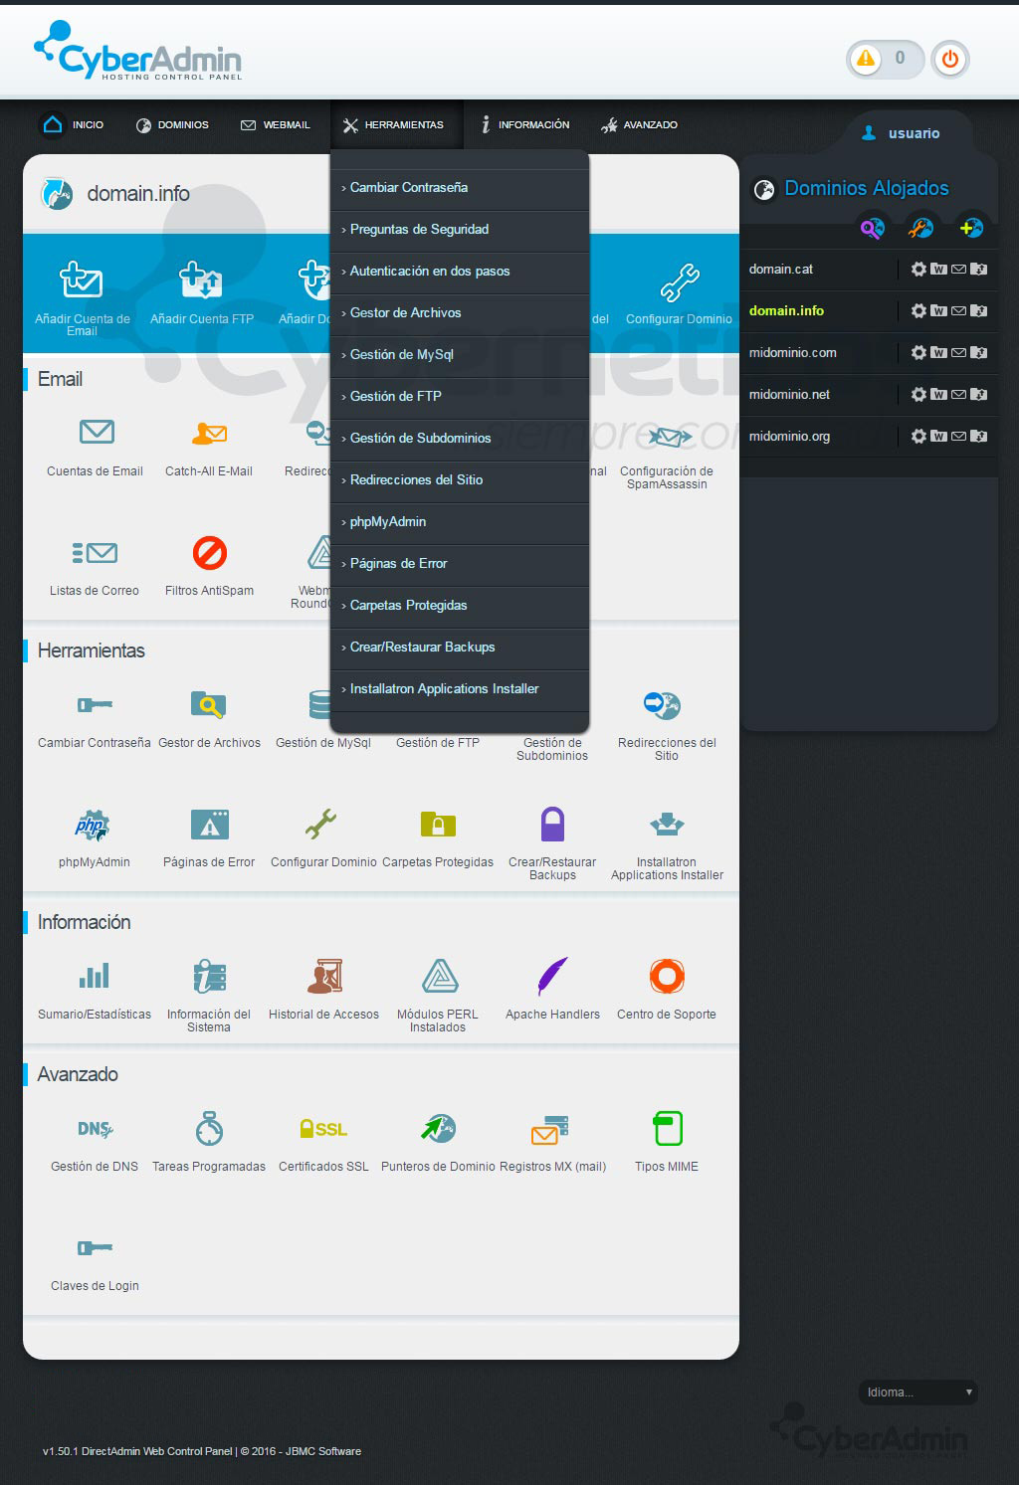Open the Tipos MIME tool
The height and width of the screenshot is (1485, 1019).
666,1129
